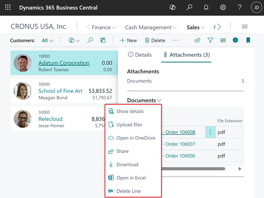264x198 pixels.
Task: Click New customer button
Action: (x=128, y=40)
